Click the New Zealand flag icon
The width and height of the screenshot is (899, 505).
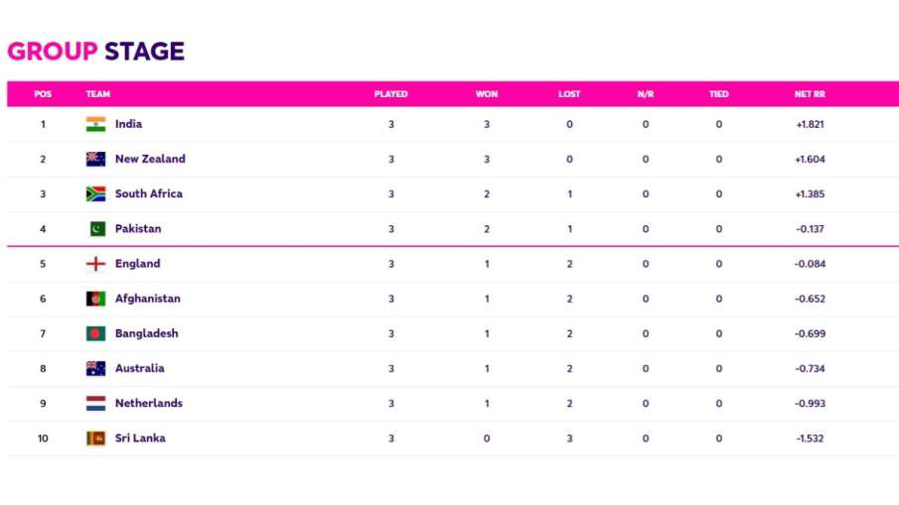click(95, 159)
